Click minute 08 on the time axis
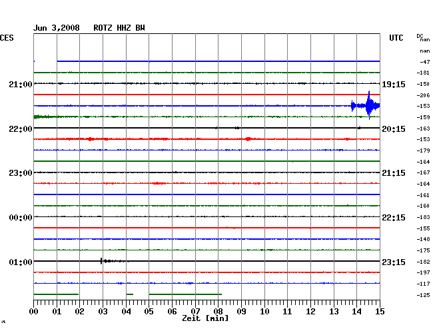This screenshot has width=433, height=329. point(218,312)
